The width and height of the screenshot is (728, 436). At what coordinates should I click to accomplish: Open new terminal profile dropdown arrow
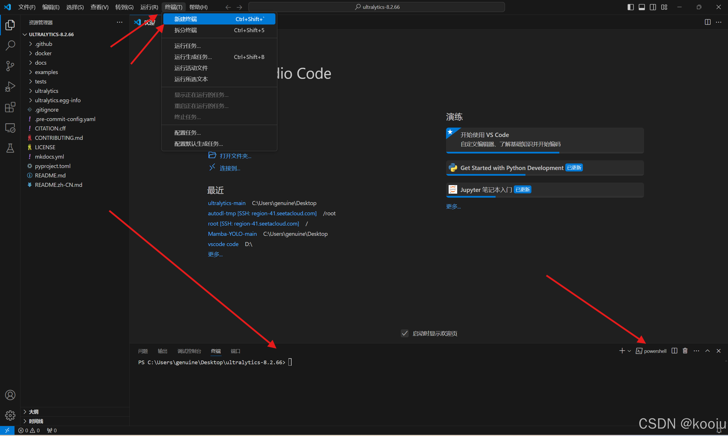click(x=629, y=351)
